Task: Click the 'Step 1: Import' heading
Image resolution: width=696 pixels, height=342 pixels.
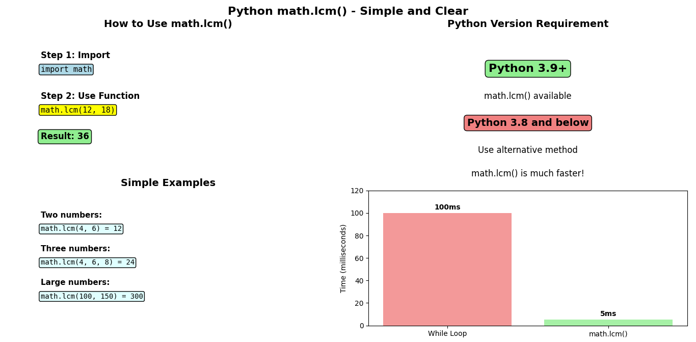Action: click(x=75, y=56)
